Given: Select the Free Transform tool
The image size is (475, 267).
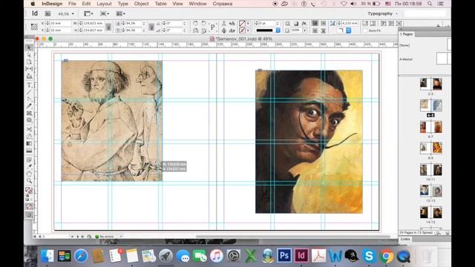Looking at the screenshot, I should point(29,136).
